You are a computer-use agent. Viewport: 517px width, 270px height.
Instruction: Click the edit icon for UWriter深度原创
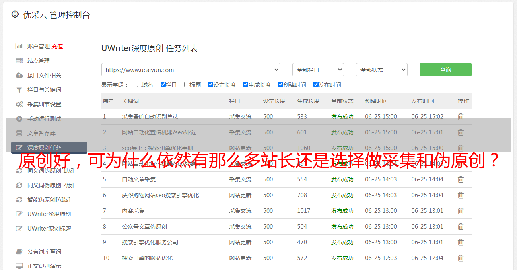tap(19, 214)
